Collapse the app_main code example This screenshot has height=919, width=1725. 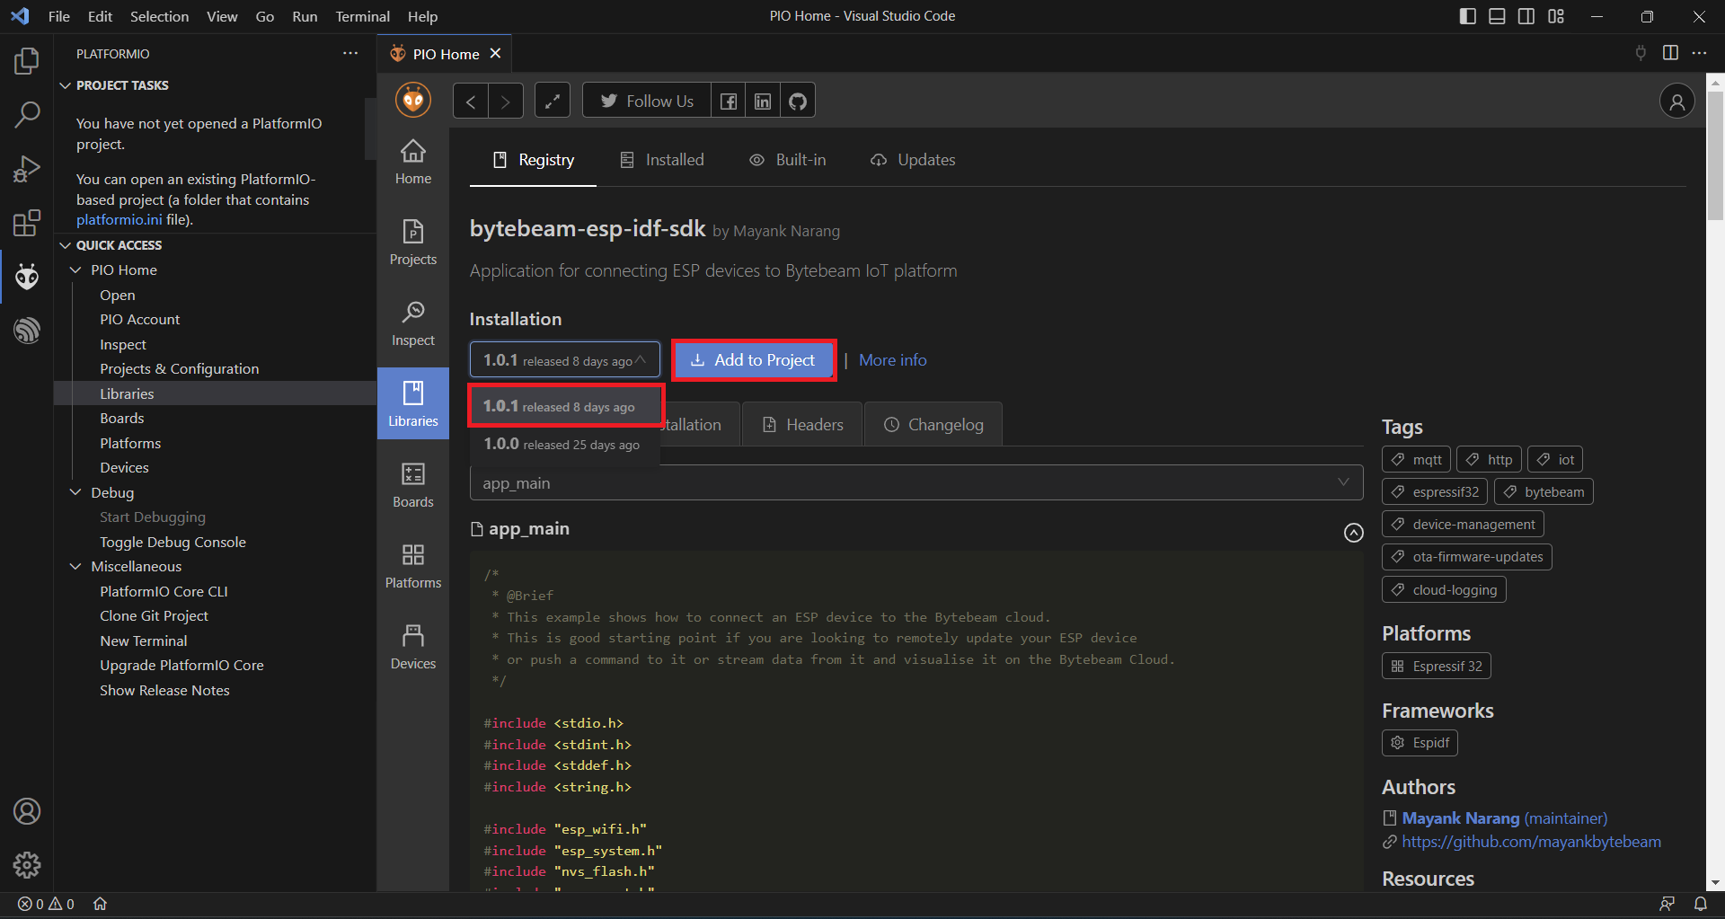coord(1353,533)
